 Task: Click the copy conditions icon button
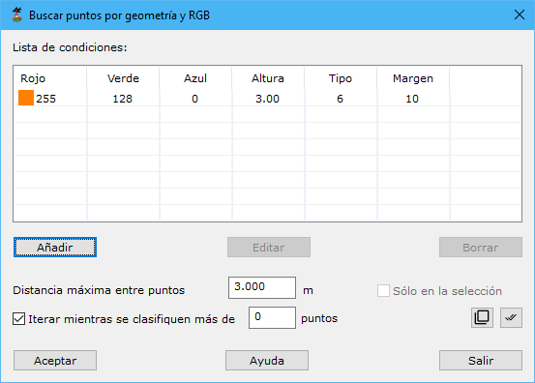(482, 317)
